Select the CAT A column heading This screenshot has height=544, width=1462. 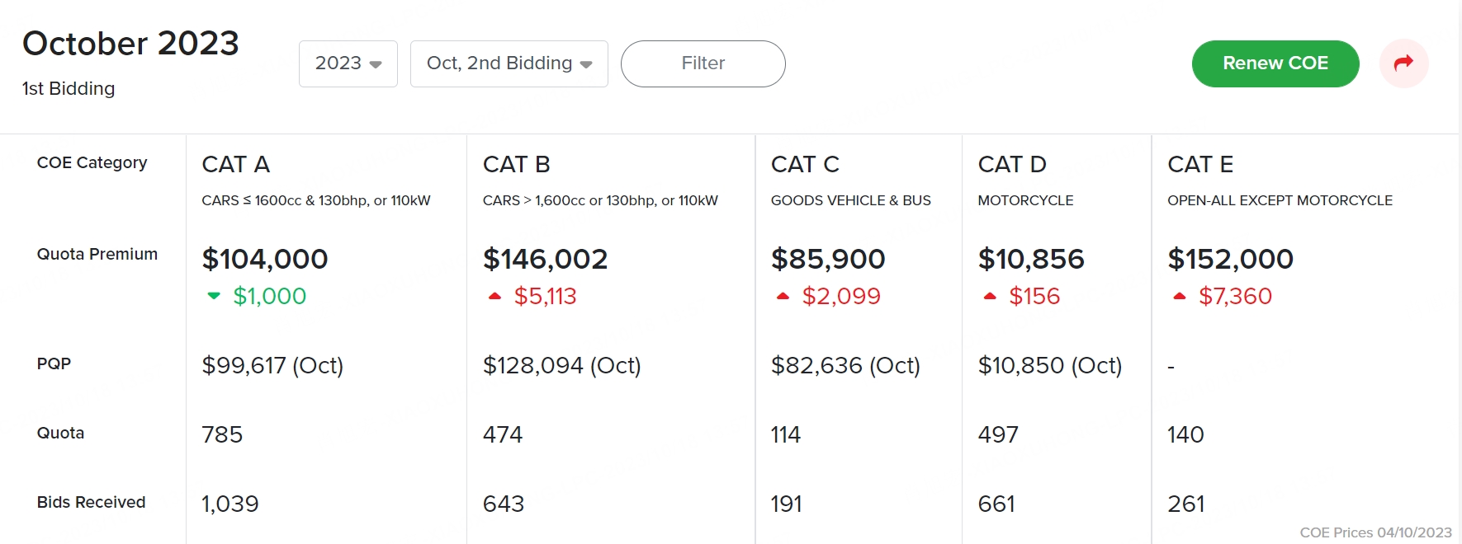click(x=236, y=165)
